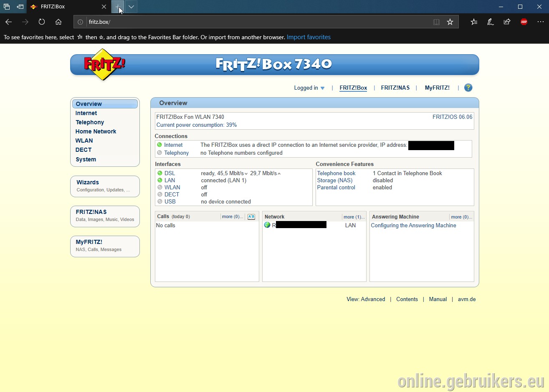Open the Wizards panel
Image resolution: width=549 pixels, height=392 pixels.
click(x=105, y=186)
